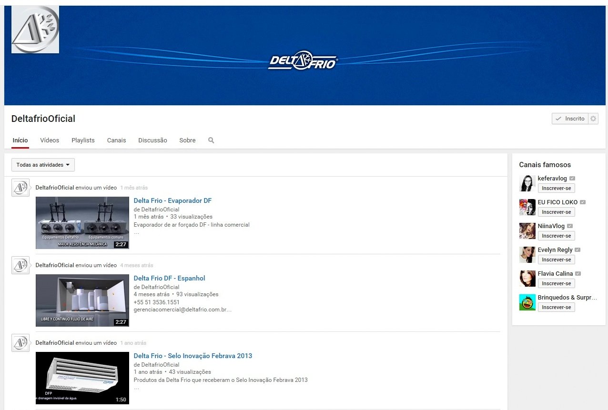Click Evaporador de ar forçado DF description

[192, 225]
